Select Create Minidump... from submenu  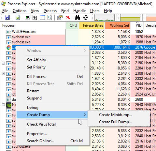coord(116,115)
